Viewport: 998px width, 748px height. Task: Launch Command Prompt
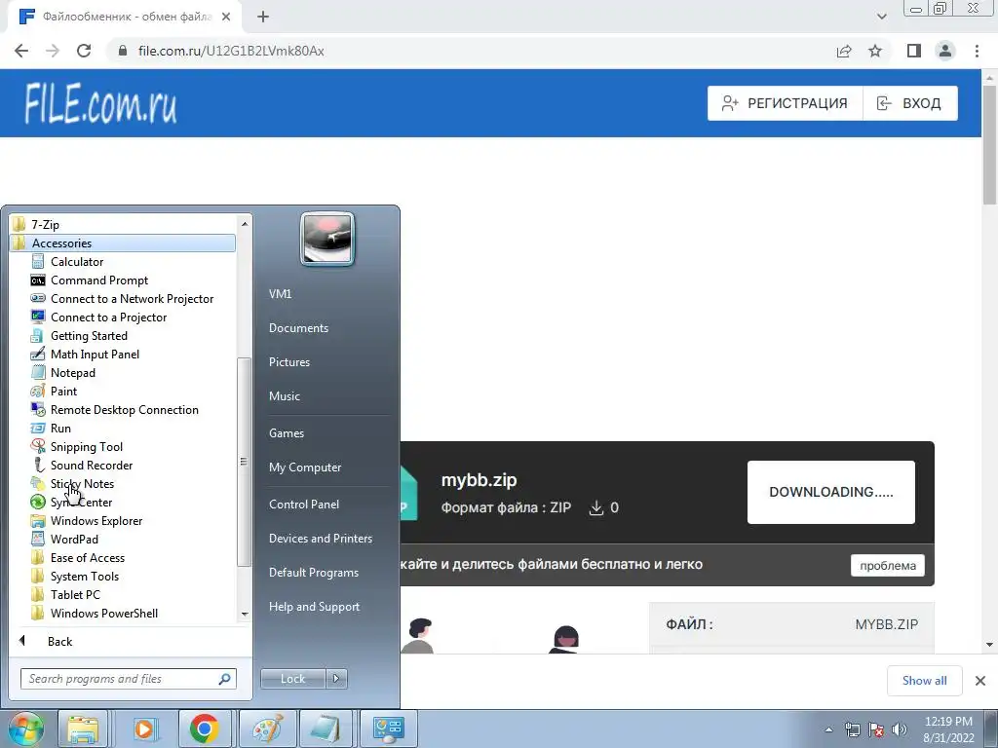99,280
